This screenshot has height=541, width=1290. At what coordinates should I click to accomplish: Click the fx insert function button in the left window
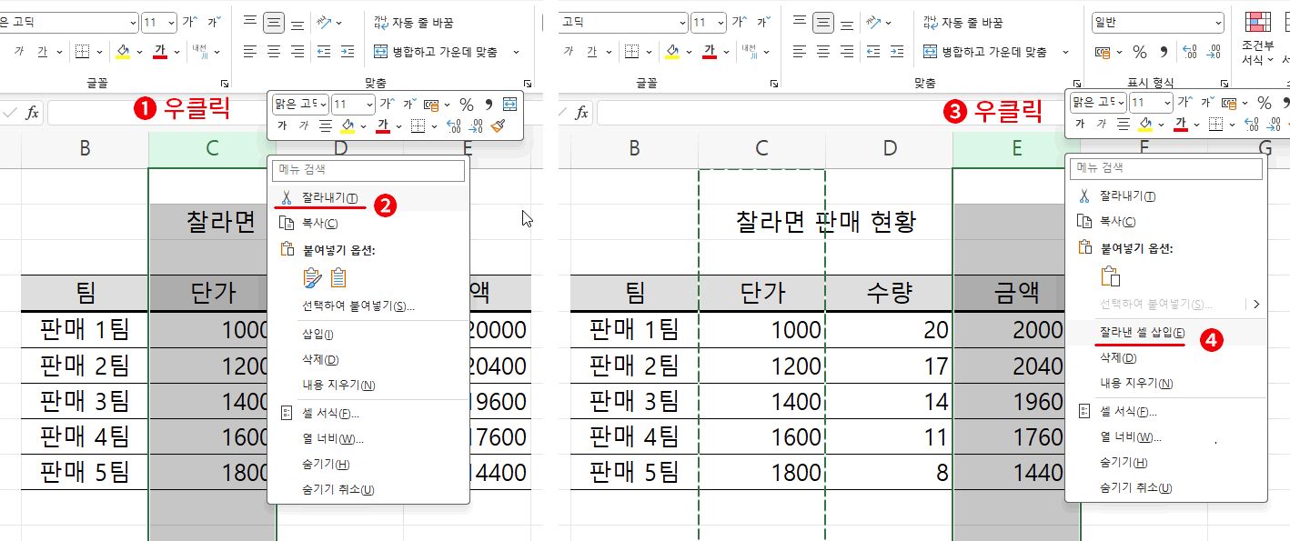[x=32, y=113]
